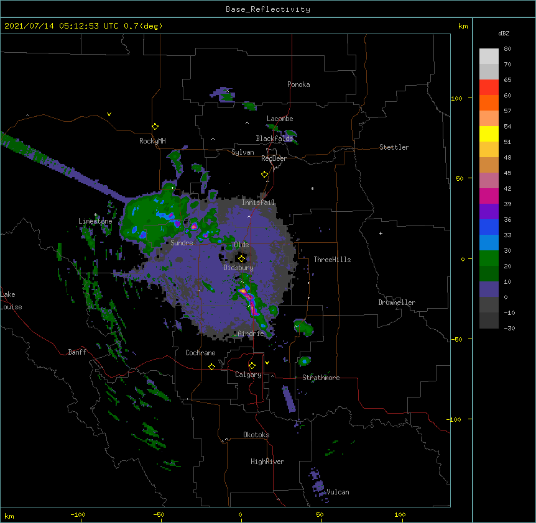Screen dimensions: 536x523
Task: Click the km unit label at bottom left
Action: click(x=9, y=516)
